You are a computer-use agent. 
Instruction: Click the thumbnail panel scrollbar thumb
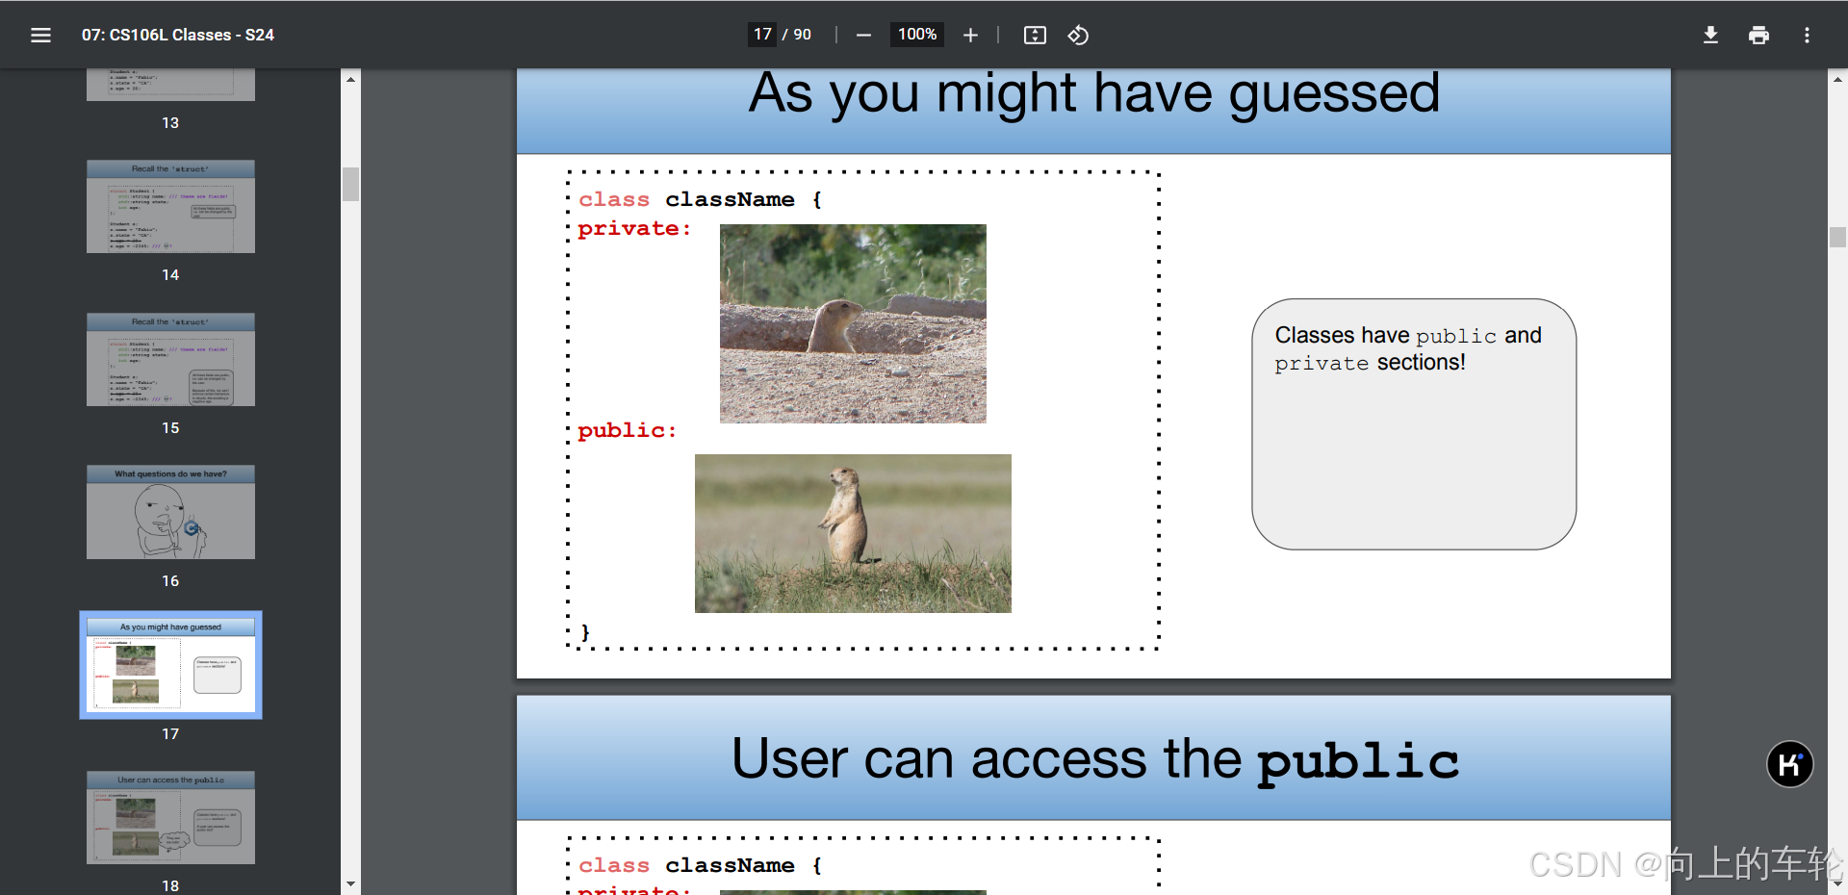(350, 184)
